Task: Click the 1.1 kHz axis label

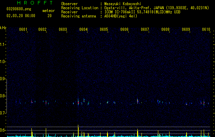Action: pyautogui.click(x=3, y=45)
